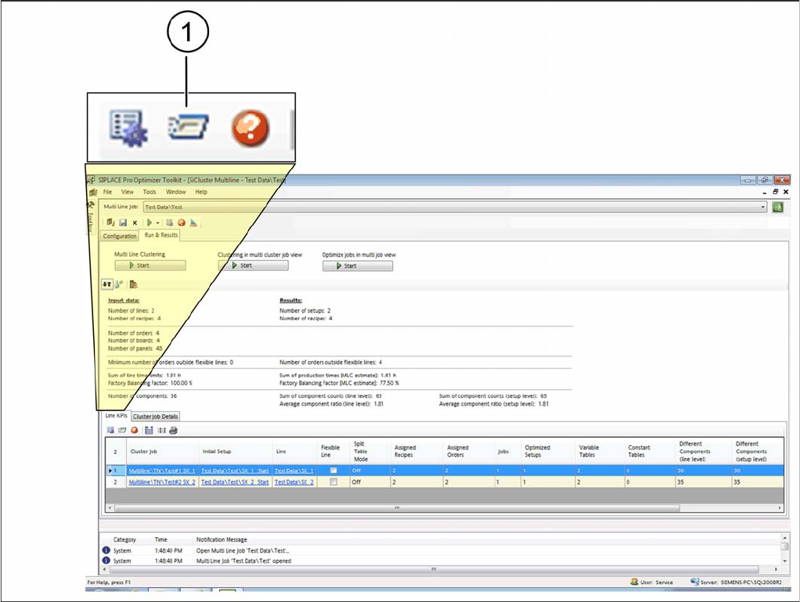The image size is (800, 602).
Task: Open line link Test Data\SX_1
Action: pyautogui.click(x=294, y=470)
